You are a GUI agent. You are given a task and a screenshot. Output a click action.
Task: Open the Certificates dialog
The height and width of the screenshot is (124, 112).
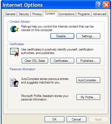tap(62, 61)
